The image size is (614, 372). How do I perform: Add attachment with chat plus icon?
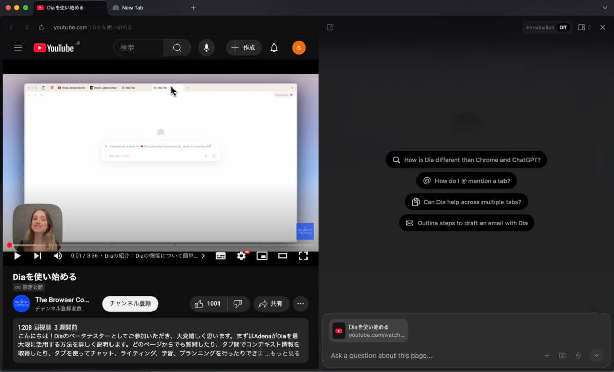tap(547, 355)
